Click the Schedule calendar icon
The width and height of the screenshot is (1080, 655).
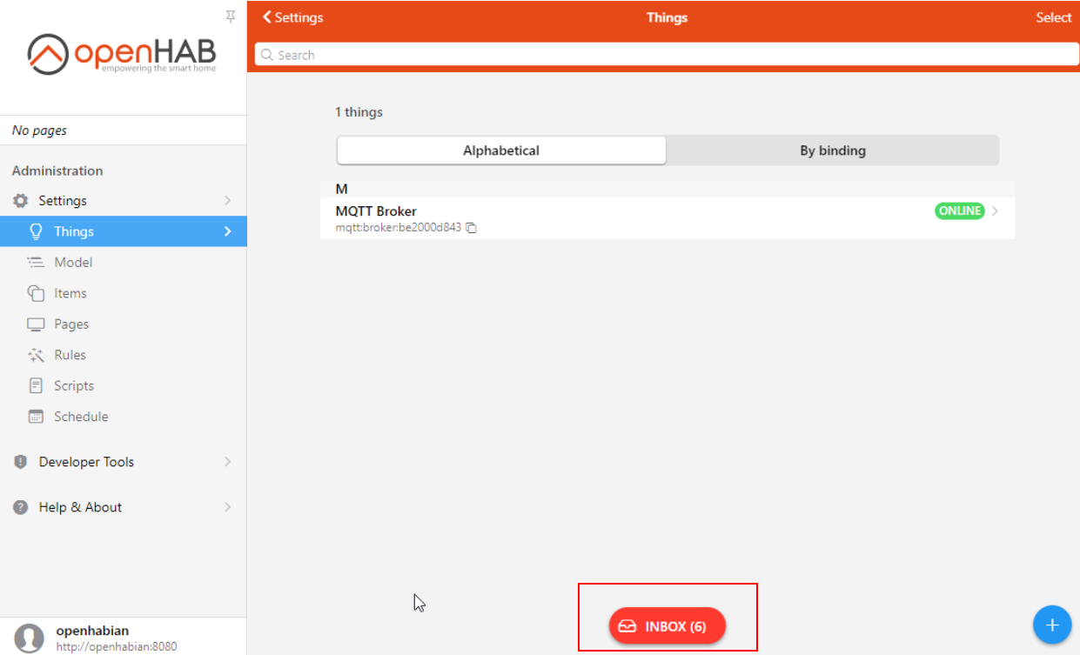click(36, 416)
